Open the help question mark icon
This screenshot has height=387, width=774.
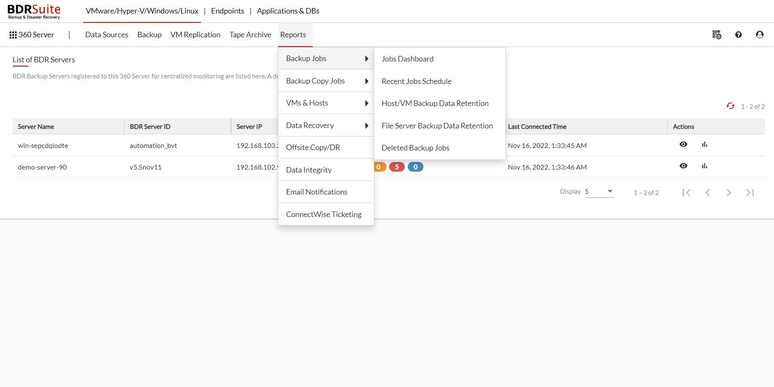(738, 35)
